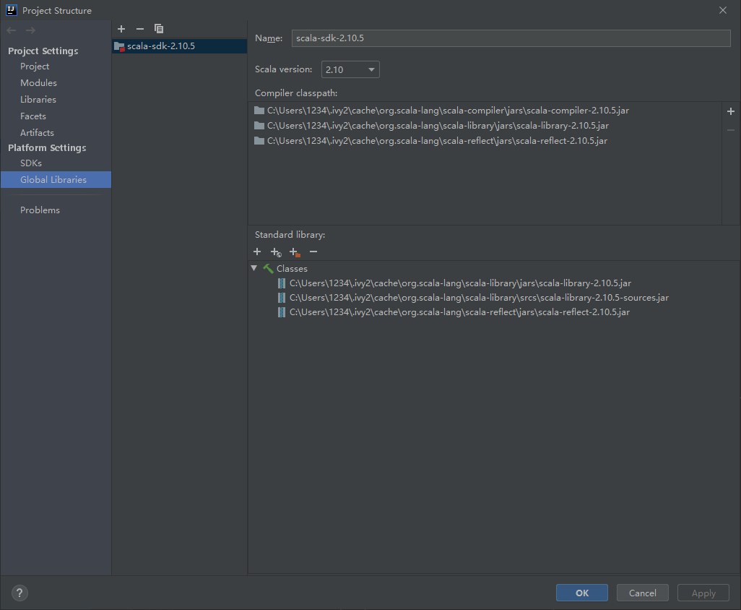Click jar icon of Classes scala-library-2.10.5.jar
This screenshot has width=741, height=610.
tap(281, 283)
